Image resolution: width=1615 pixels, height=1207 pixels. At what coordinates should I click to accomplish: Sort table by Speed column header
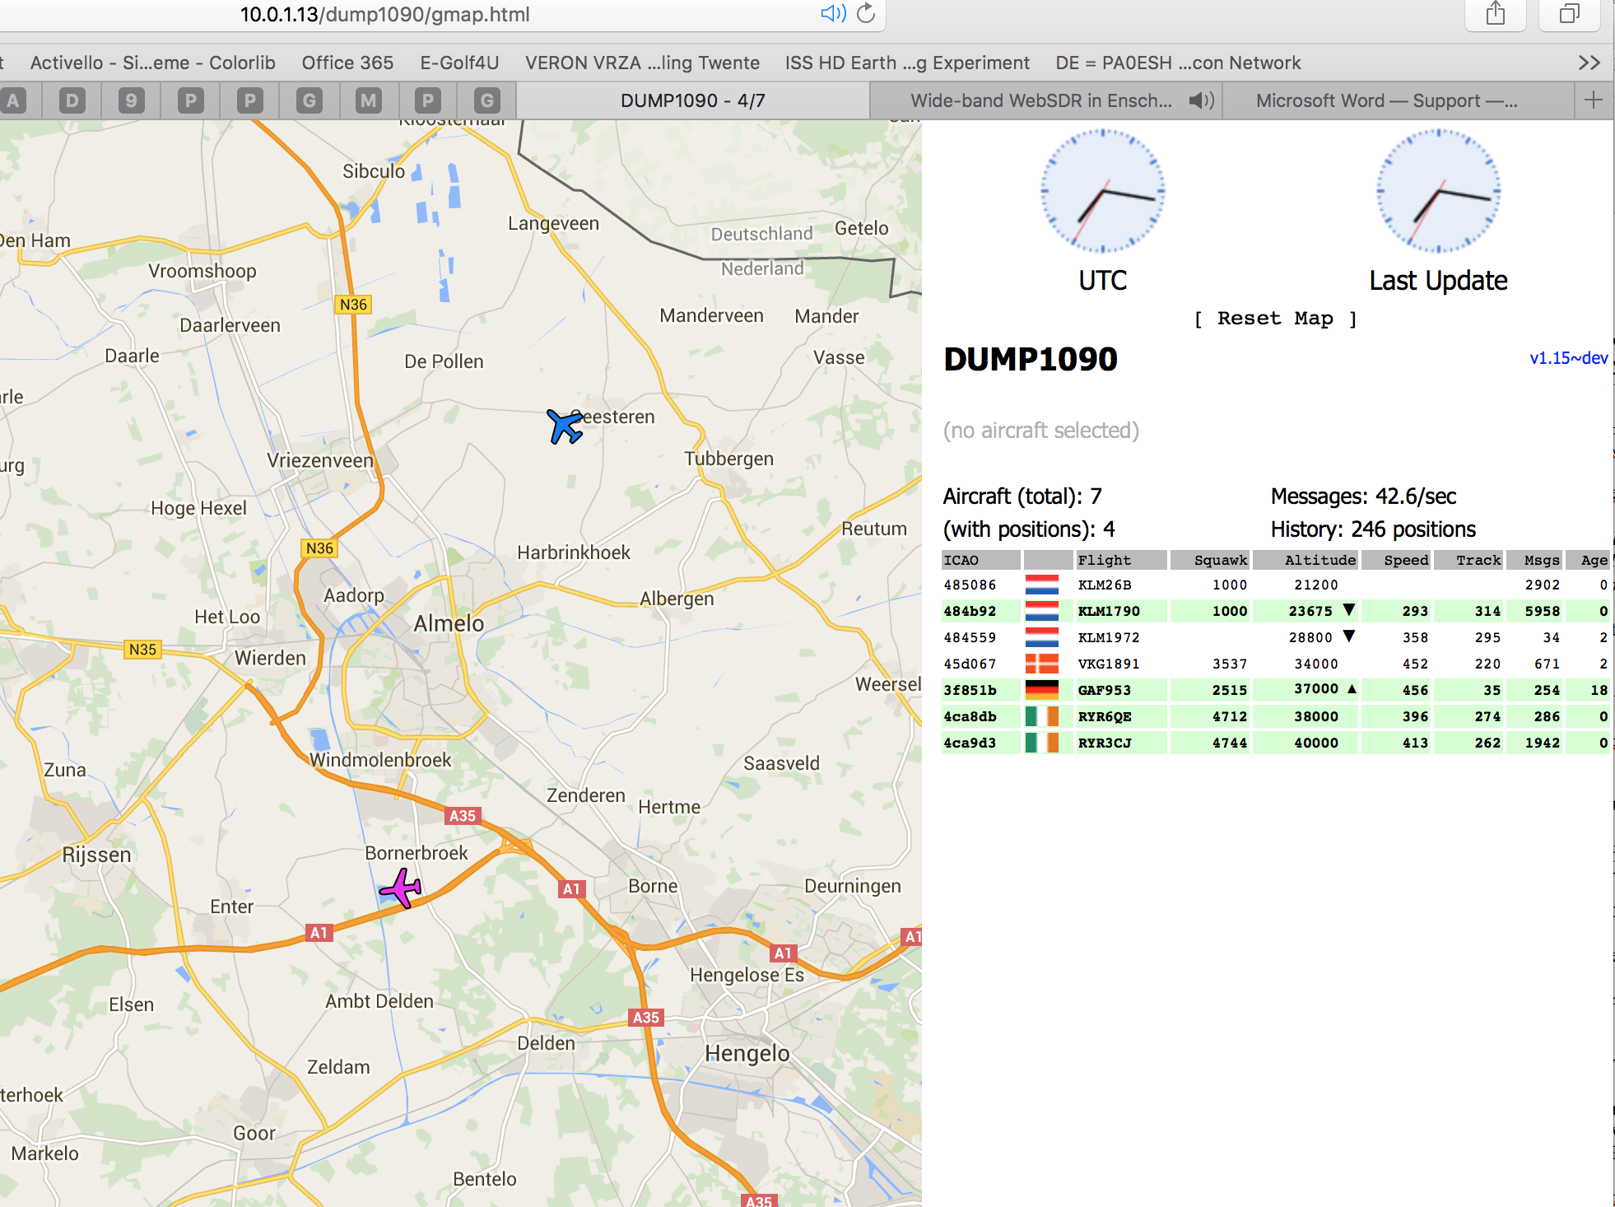pos(1396,560)
